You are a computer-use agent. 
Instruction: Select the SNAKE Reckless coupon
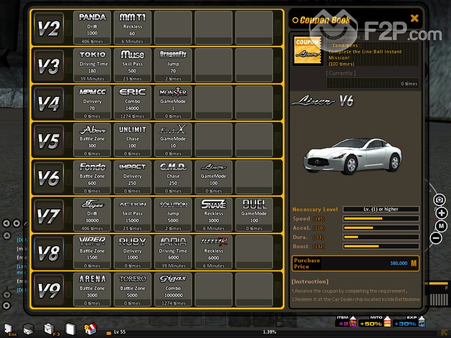[x=214, y=215]
